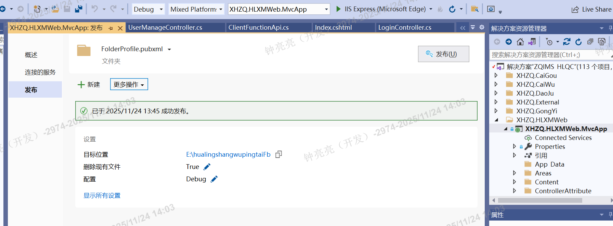Click Show All Files icon
Screen dimensions: 613x226
coord(602,42)
